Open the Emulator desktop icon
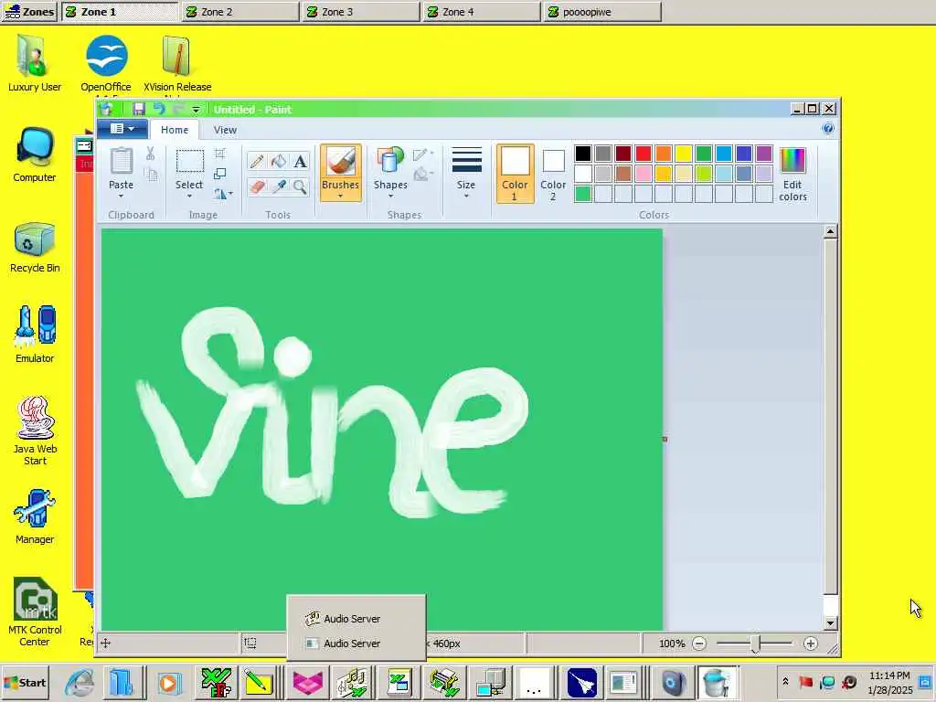The image size is (936, 702). coord(35,335)
